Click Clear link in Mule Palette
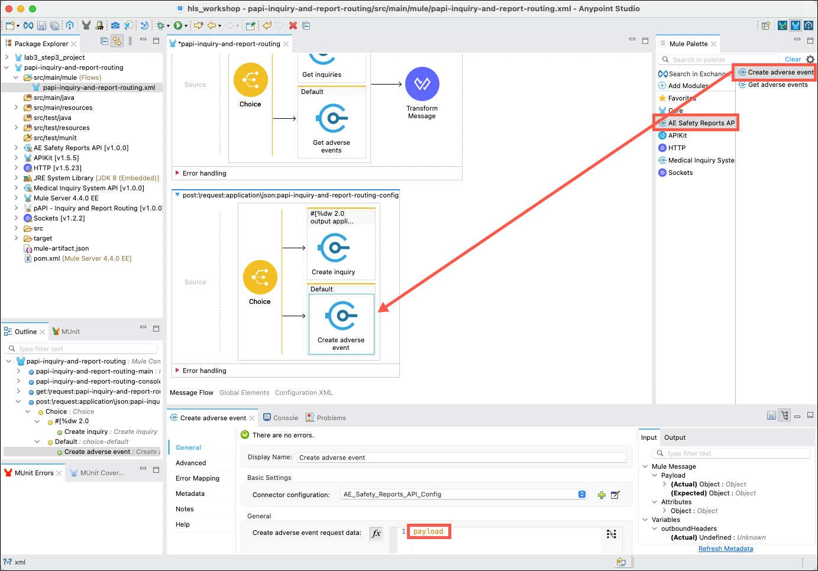The width and height of the screenshot is (818, 571). pos(793,59)
